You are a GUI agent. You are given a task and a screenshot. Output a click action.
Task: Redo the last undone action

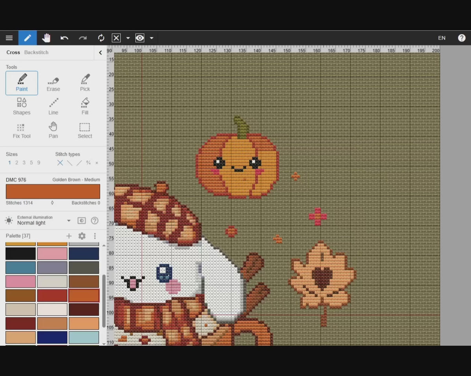tap(83, 38)
